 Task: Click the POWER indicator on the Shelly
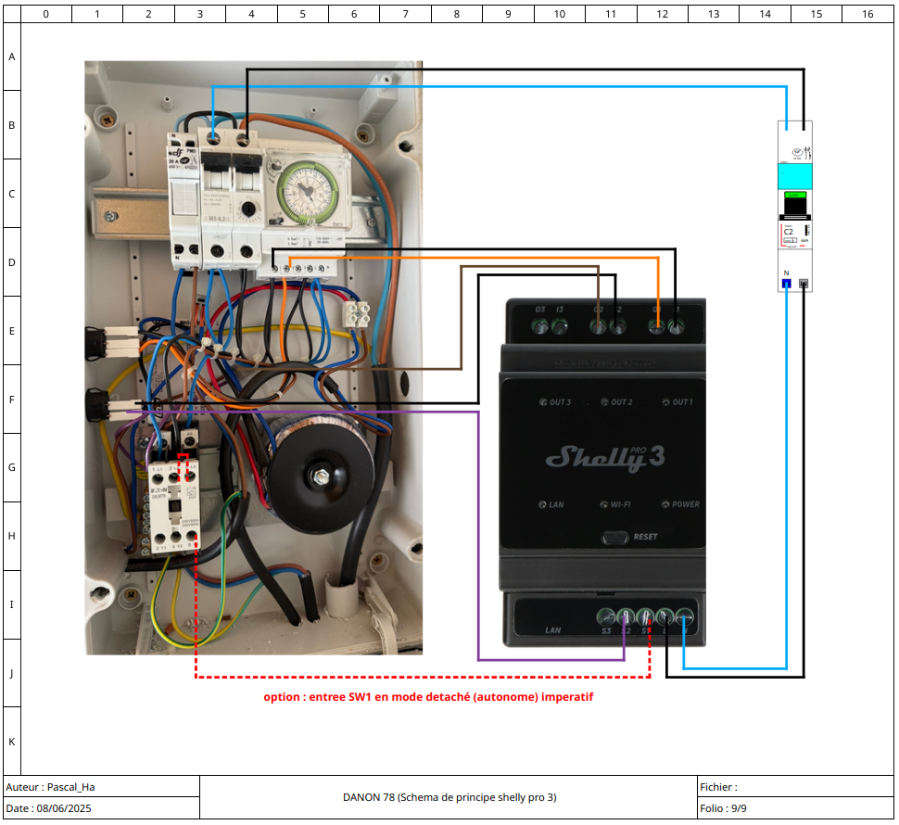[680, 504]
